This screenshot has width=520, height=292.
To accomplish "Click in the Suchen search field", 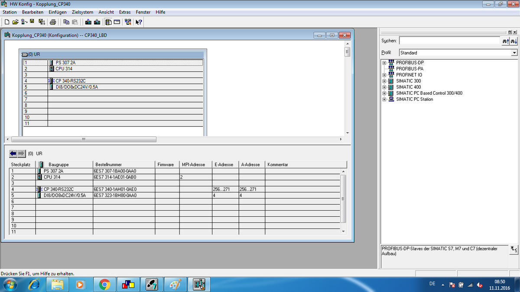I will click(449, 41).
